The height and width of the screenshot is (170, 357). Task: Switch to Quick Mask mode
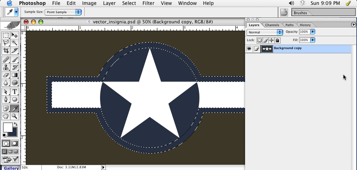point(15,144)
